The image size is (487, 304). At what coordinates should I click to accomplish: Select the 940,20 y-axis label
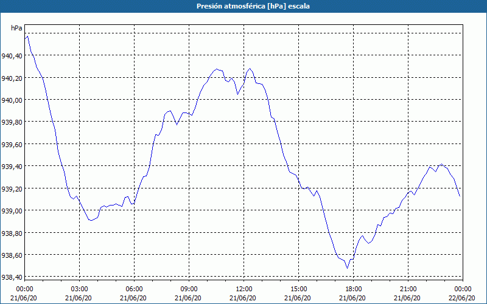pos(12,78)
